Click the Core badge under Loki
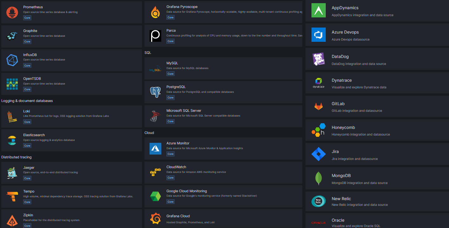Image resolution: width=449 pixels, height=228 pixels. [27, 122]
